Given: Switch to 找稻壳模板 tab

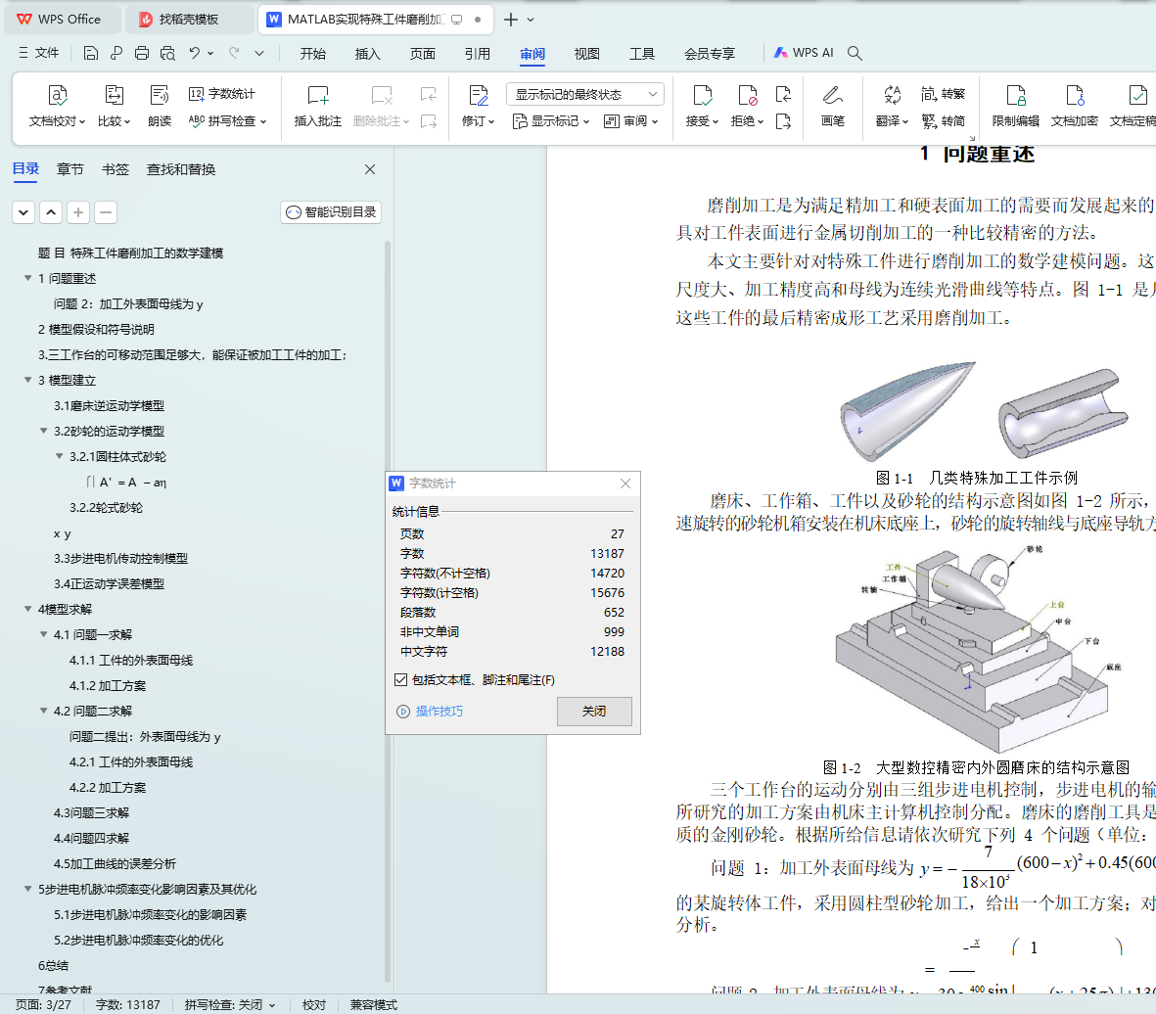Looking at the screenshot, I should click(x=189, y=20).
